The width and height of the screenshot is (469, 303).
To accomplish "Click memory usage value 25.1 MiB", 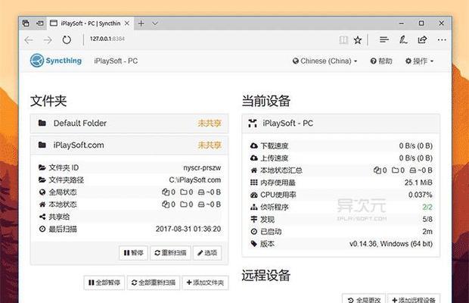I will (x=418, y=183).
